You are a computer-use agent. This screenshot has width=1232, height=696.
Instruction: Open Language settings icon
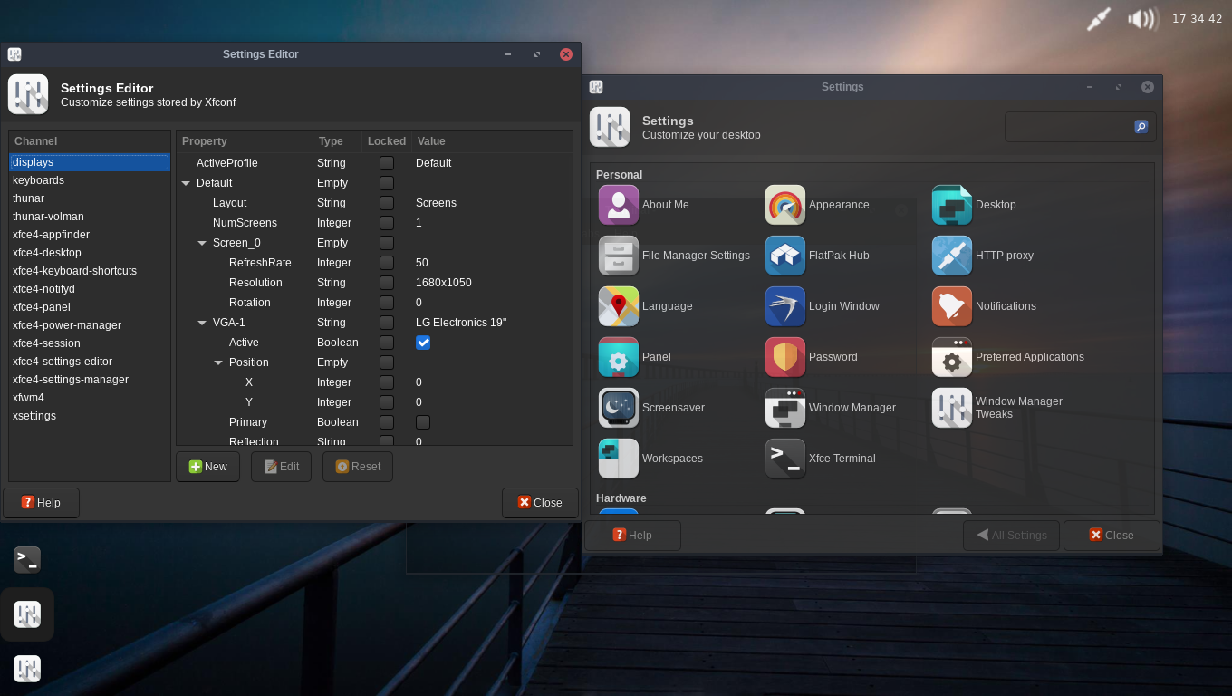tap(619, 306)
